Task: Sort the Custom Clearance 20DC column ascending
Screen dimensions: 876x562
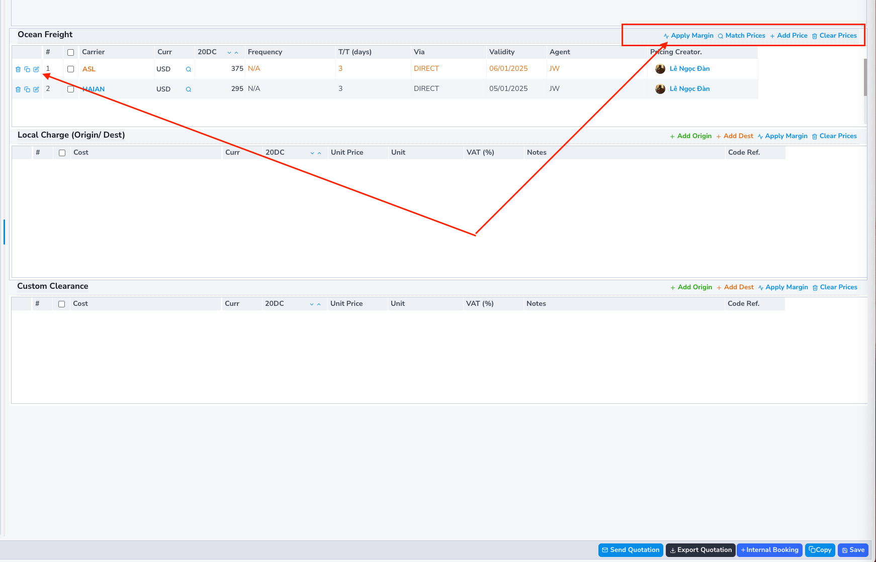Action: tap(318, 304)
